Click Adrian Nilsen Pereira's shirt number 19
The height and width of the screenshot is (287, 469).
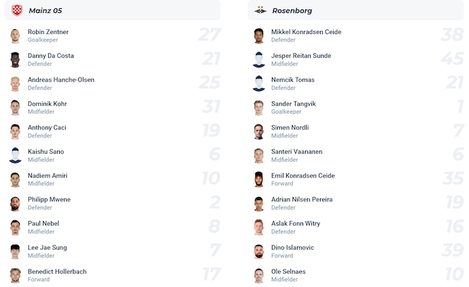(453, 203)
